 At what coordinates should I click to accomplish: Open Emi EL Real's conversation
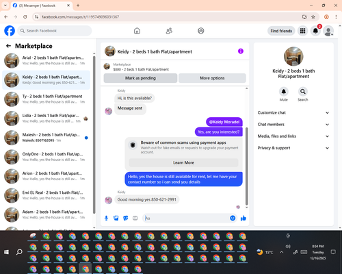coord(46,195)
